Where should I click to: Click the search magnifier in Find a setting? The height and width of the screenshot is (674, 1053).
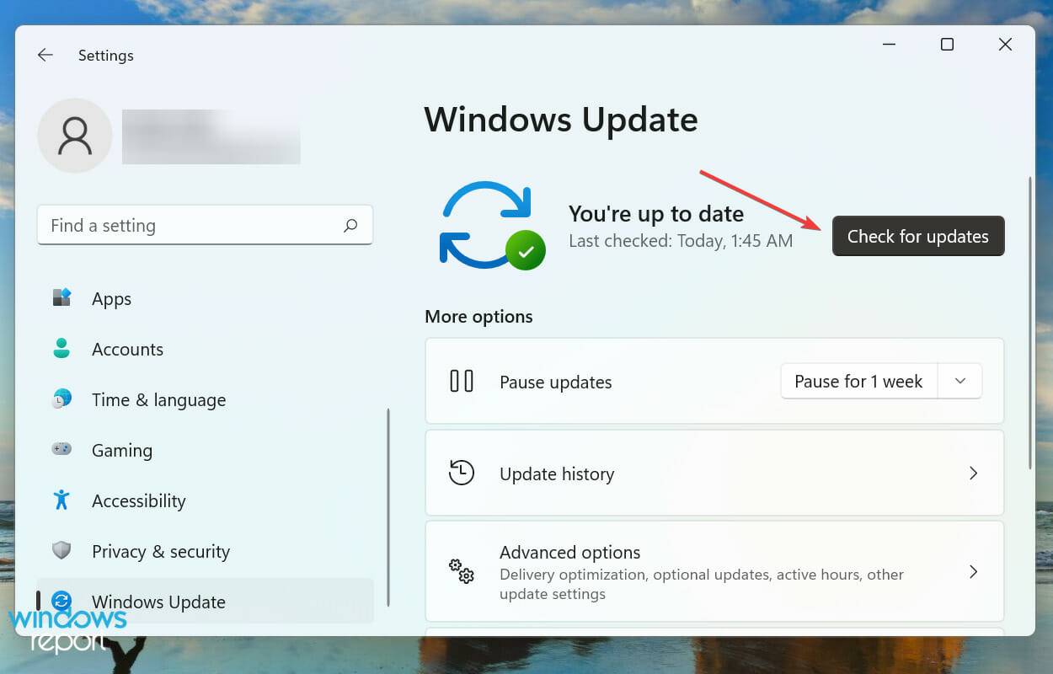(x=350, y=225)
